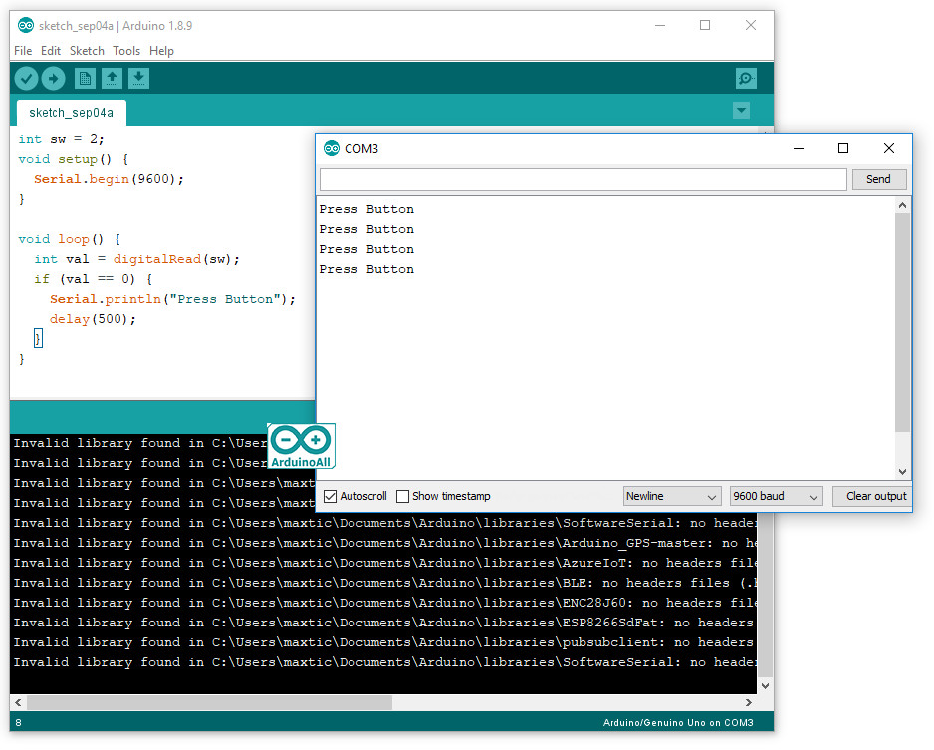Click the delay(500) code line
The image size is (934, 750).
pos(93,319)
